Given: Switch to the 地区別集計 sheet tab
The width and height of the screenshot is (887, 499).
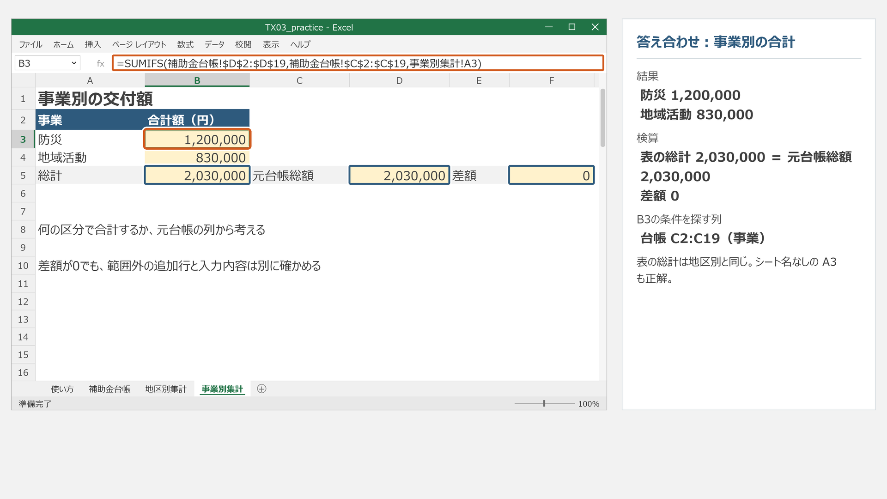Looking at the screenshot, I should (x=166, y=389).
